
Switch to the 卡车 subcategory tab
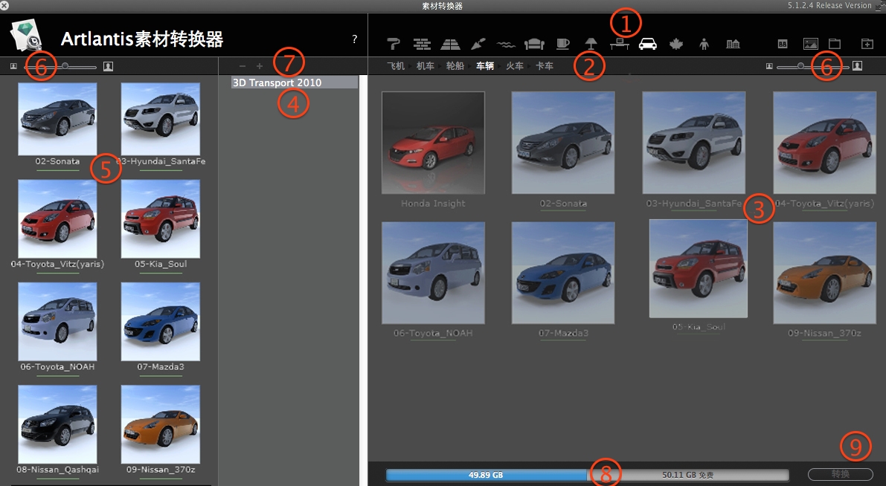(544, 66)
